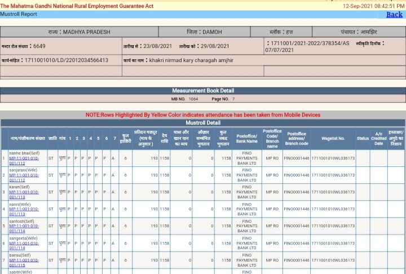Select daily wage 193 in sangeeta row

[154, 244]
